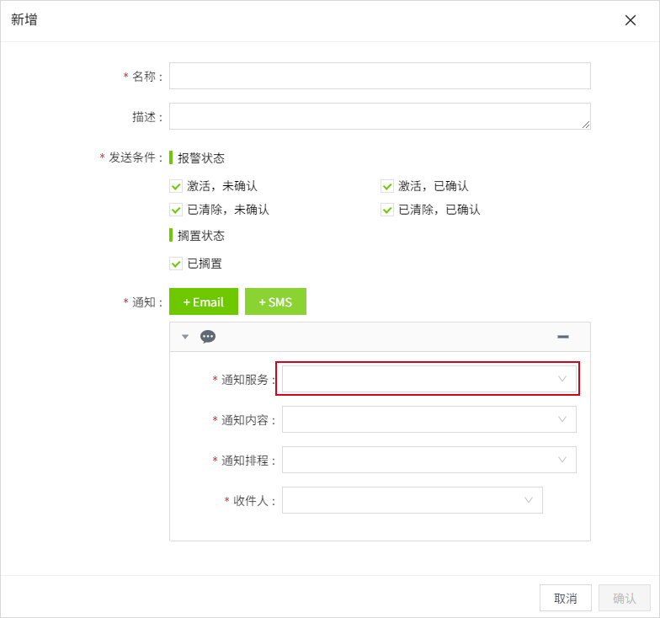Open the 通知排程 dropdown

pyautogui.click(x=428, y=460)
